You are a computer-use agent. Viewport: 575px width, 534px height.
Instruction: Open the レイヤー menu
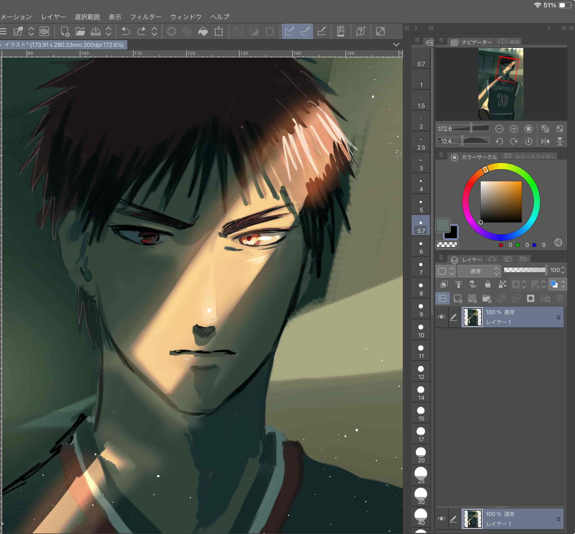coord(53,17)
